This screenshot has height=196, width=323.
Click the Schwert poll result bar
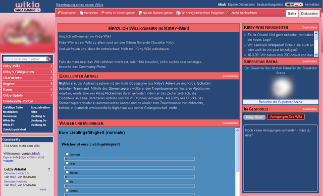point(129,159)
